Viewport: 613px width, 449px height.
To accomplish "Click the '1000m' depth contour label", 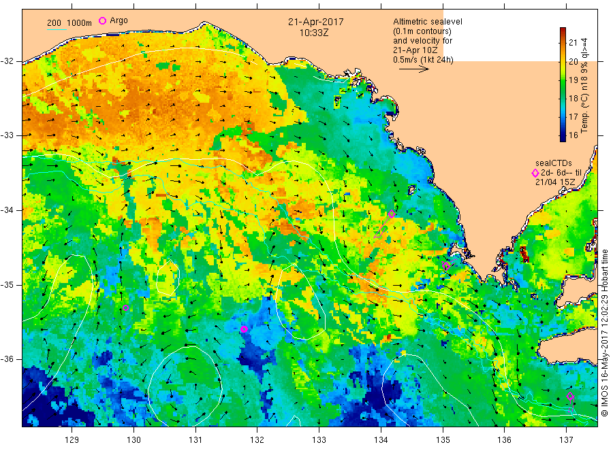I will click(x=80, y=23).
